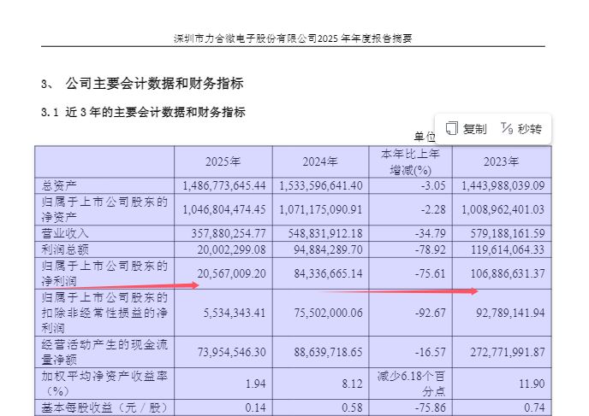Screen dimensions: 589x416
Task: Click the value 1,533,596,641.40
Action: tap(321, 185)
